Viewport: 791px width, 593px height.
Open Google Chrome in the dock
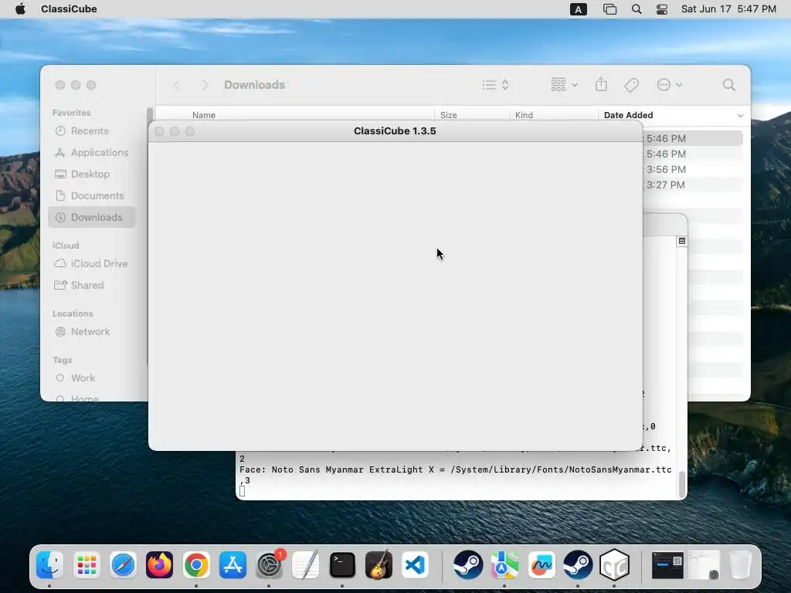196,564
